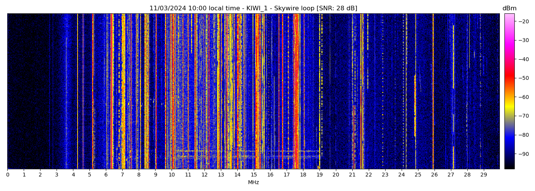Click the 0 MHz axis tick label
The height and width of the screenshot is (191, 535).
[7, 175]
